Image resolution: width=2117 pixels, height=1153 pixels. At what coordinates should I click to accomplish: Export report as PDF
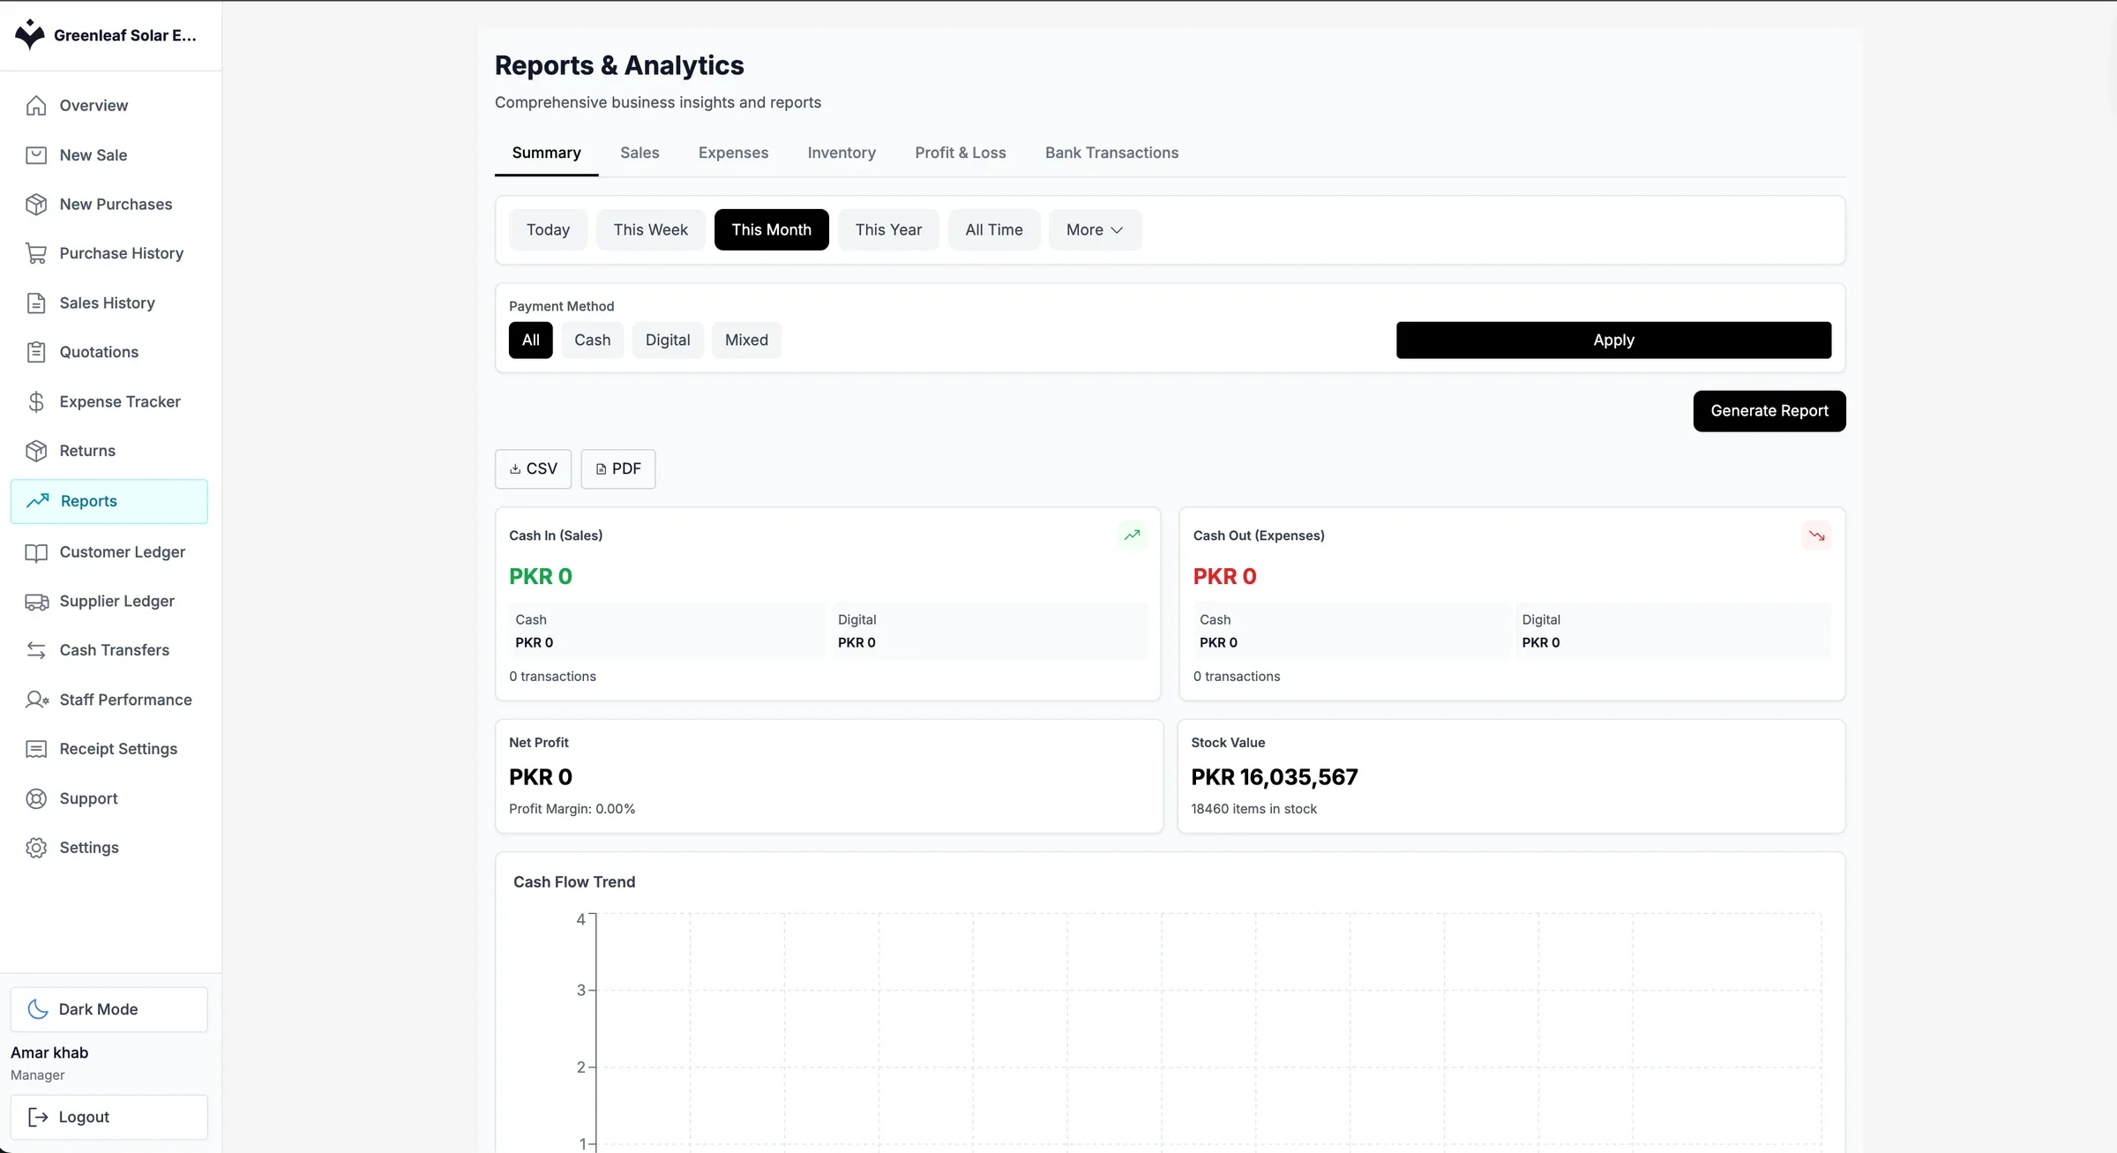click(x=618, y=468)
